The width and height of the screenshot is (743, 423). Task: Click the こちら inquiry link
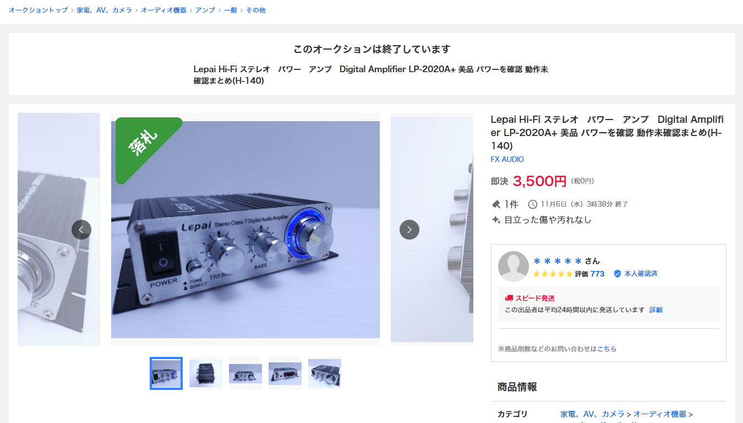click(607, 349)
